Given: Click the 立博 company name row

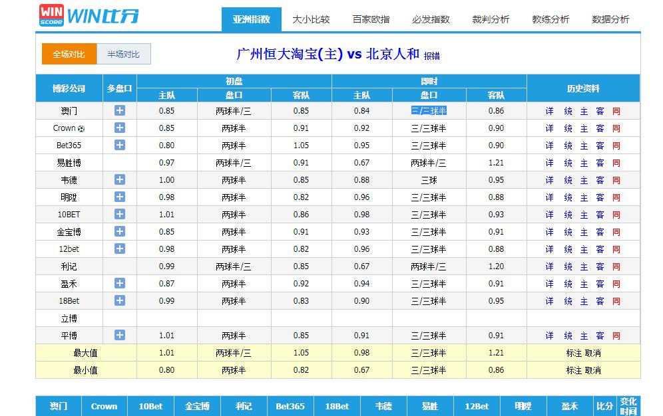Looking at the screenshot, I should pos(69,318).
